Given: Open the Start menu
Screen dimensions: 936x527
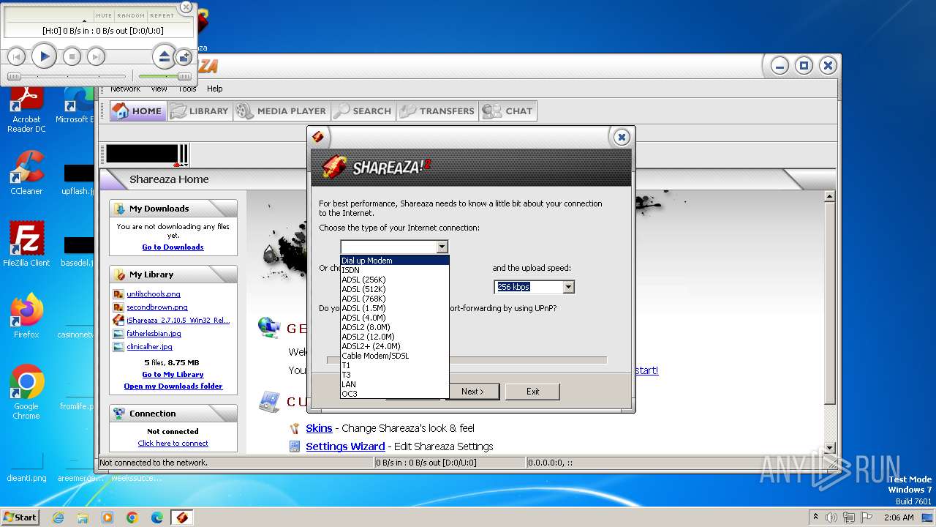Looking at the screenshot, I should coord(20,517).
